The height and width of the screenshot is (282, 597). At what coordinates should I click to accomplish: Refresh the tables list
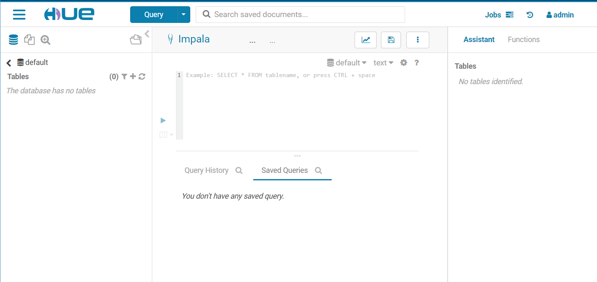(x=142, y=77)
